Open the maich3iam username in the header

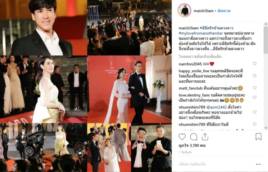[x=204, y=11]
